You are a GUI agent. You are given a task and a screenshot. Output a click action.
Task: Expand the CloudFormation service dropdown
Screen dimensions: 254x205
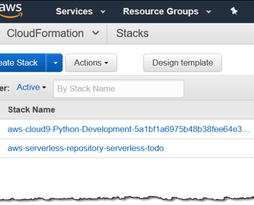coord(53,33)
